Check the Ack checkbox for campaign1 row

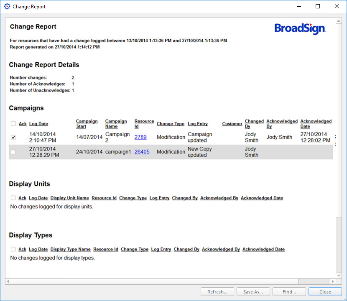point(13,152)
